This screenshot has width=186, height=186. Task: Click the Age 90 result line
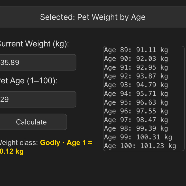pos(136,59)
